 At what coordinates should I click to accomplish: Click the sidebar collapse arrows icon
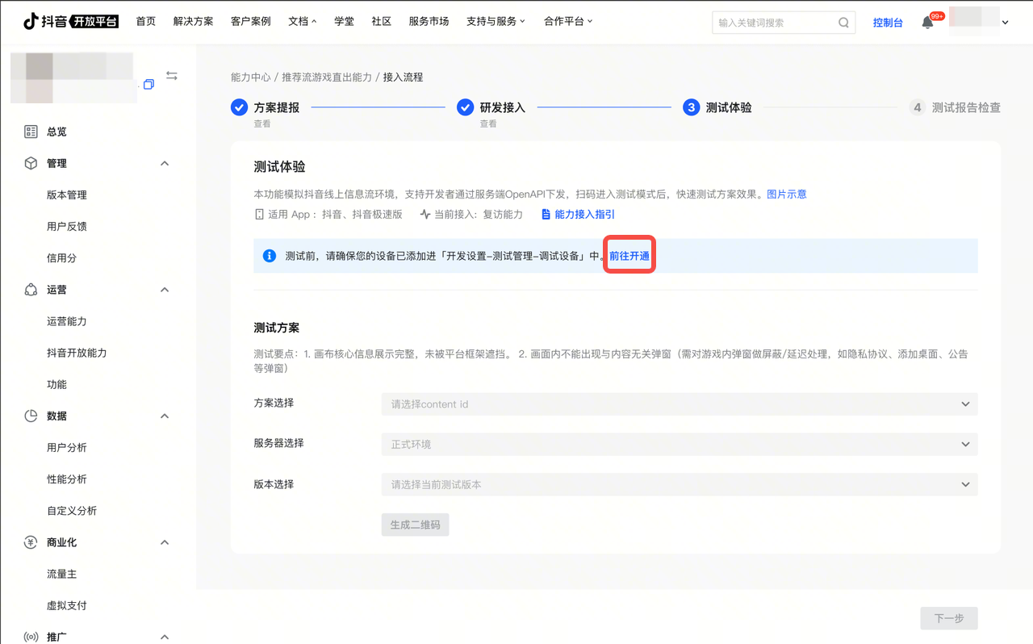click(x=172, y=76)
